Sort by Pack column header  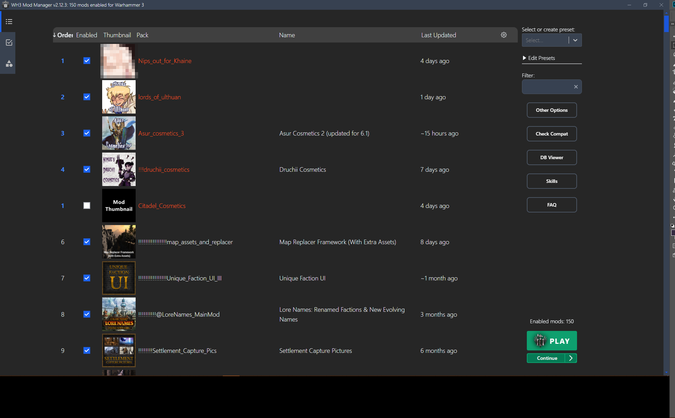click(x=142, y=35)
